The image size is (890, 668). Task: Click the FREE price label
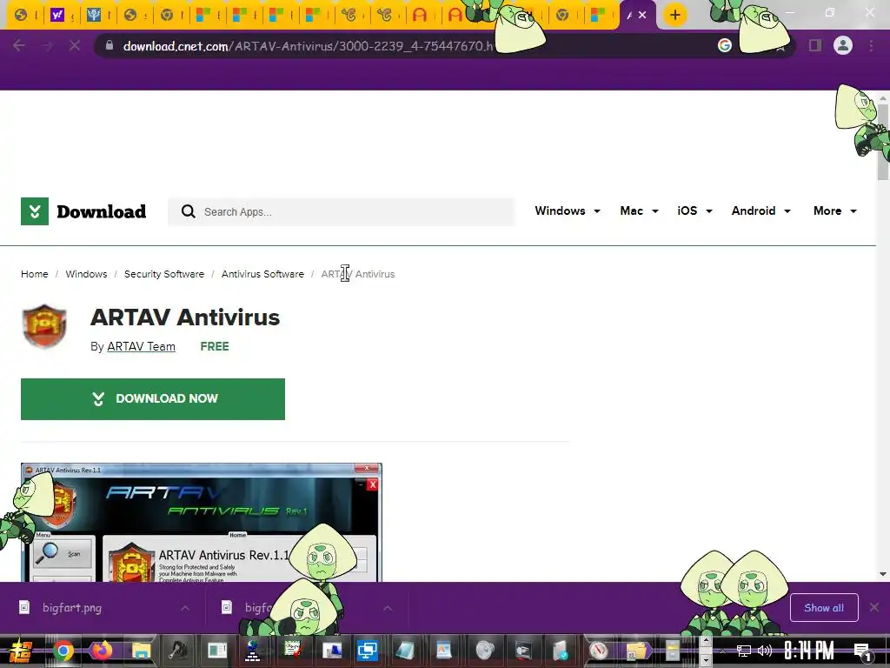215,346
